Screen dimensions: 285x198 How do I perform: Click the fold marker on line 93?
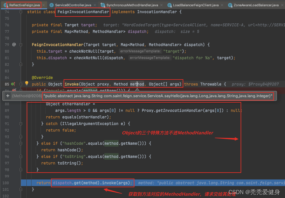[x=21, y=137]
